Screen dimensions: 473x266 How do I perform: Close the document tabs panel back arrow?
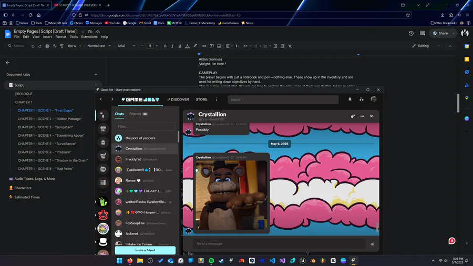click(8, 63)
